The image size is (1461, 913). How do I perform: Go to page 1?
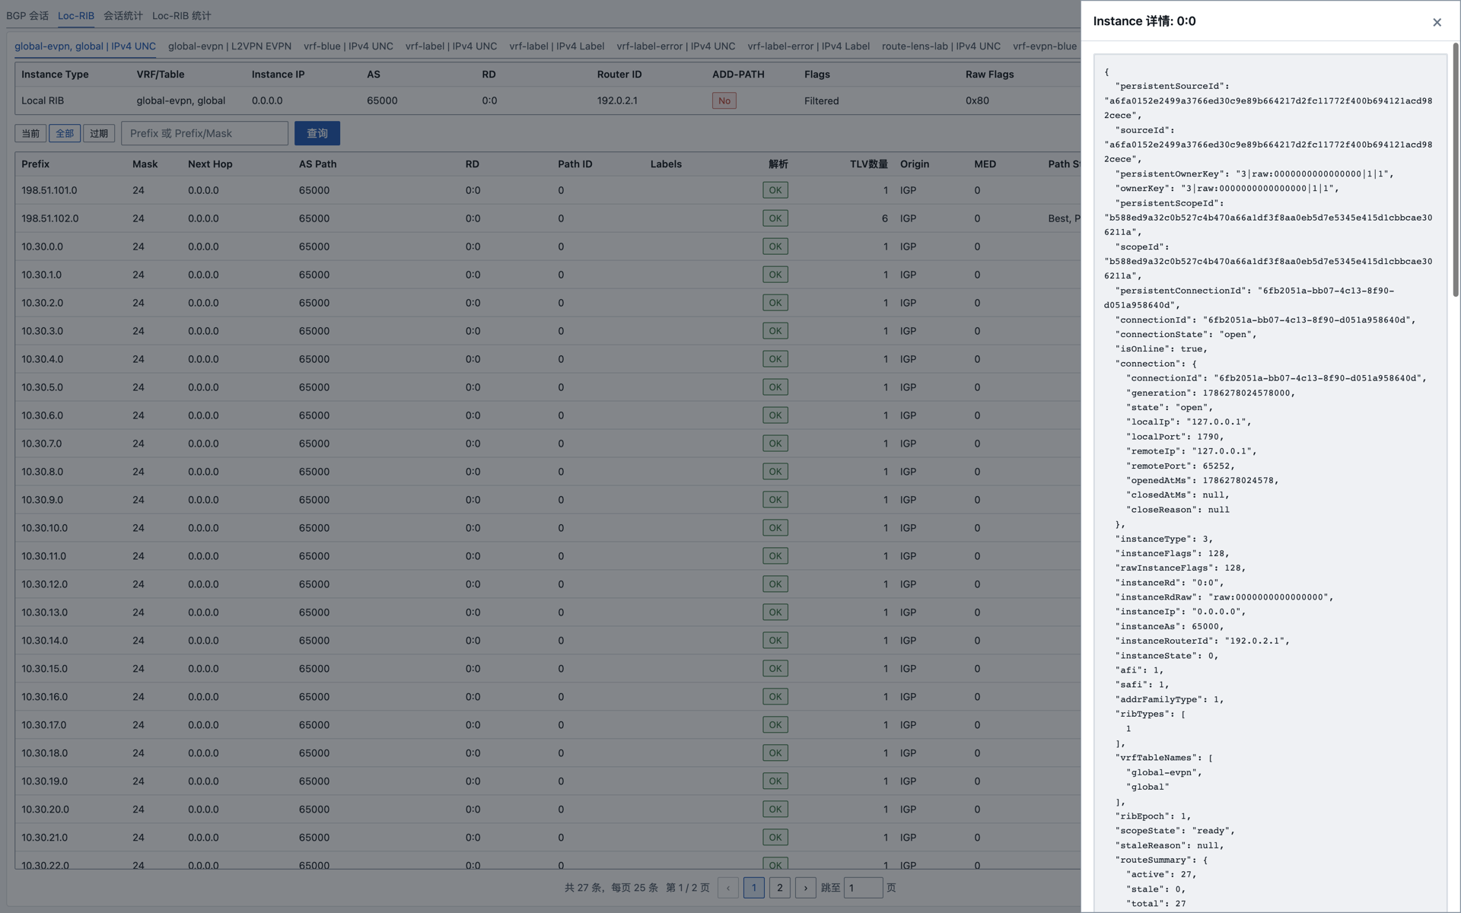click(x=754, y=888)
